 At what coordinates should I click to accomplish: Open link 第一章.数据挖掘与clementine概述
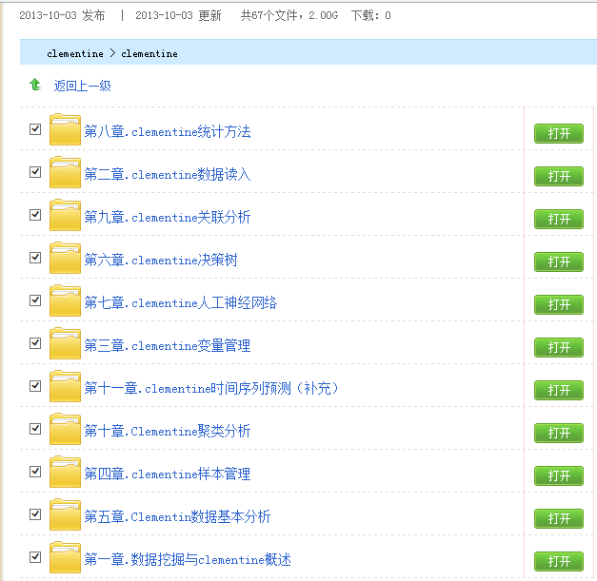click(x=188, y=559)
